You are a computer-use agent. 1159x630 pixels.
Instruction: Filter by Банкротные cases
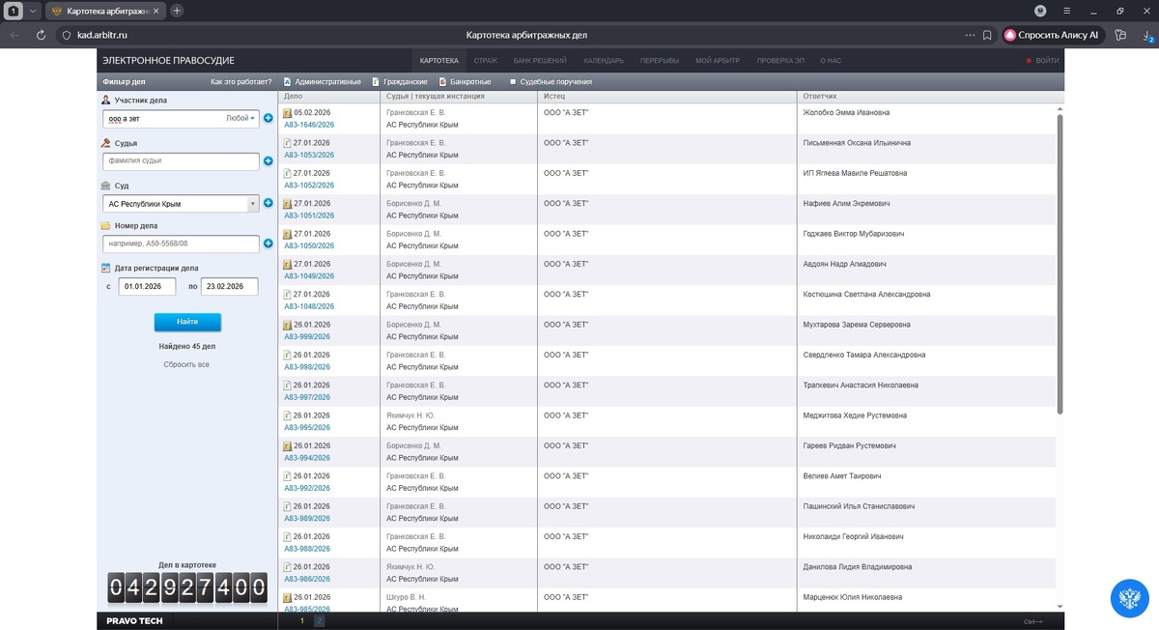[x=465, y=82]
